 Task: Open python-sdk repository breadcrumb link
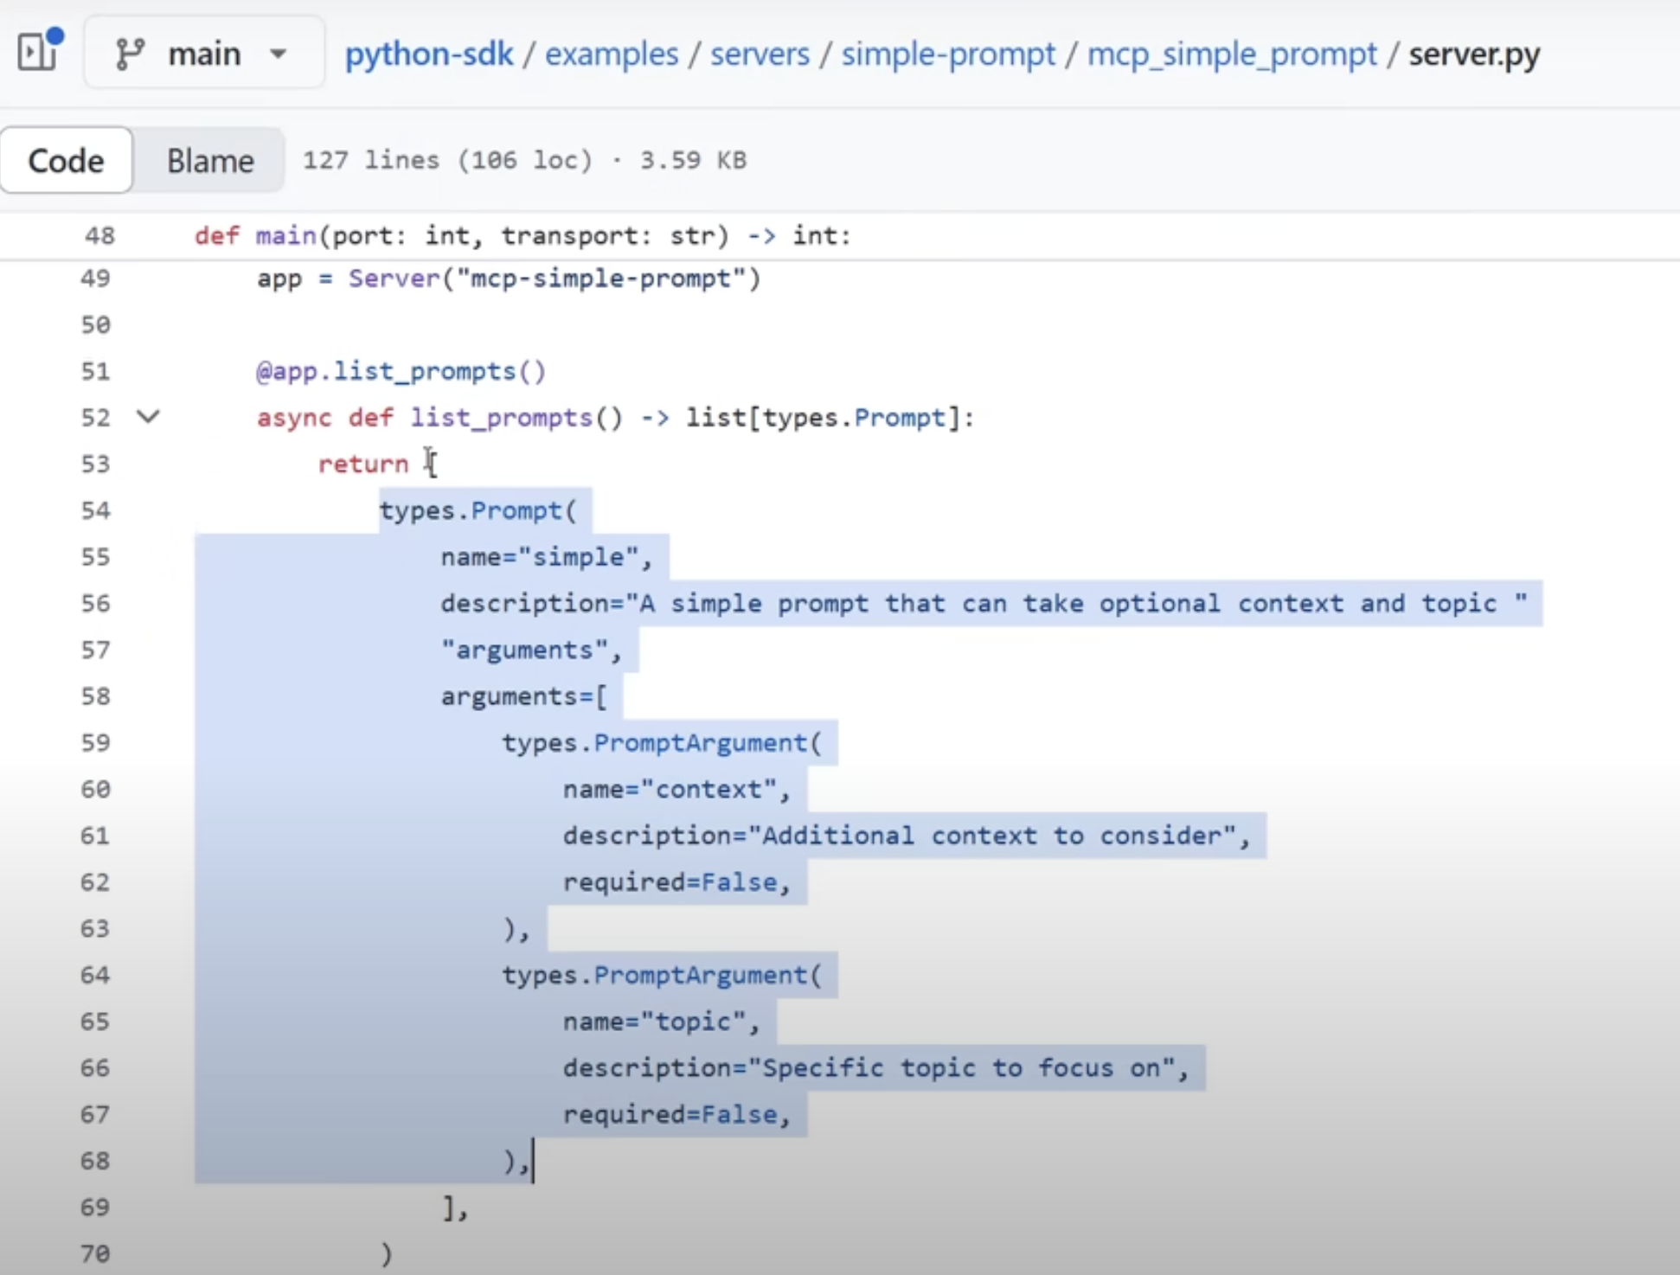(x=429, y=54)
